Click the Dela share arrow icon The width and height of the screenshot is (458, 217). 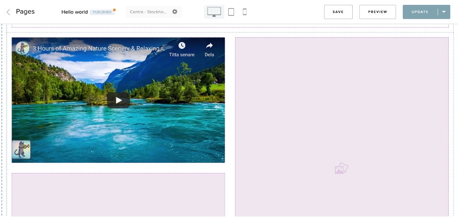pyautogui.click(x=209, y=45)
